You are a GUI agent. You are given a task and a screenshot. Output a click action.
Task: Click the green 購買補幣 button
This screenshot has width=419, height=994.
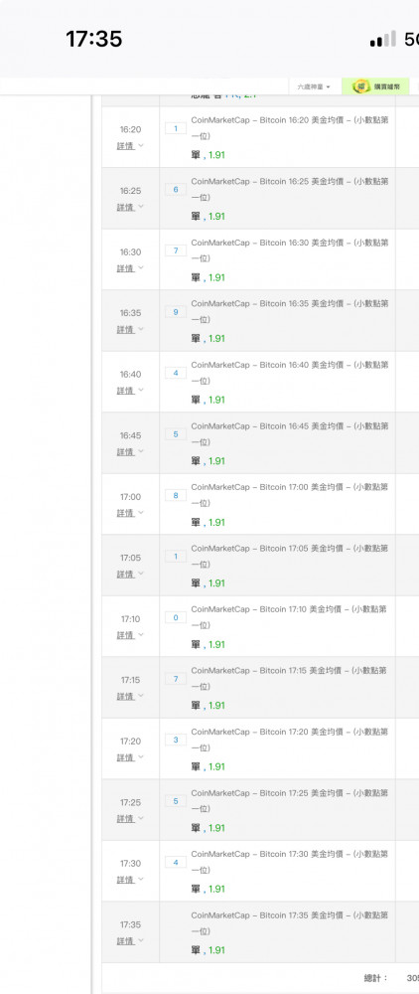tap(375, 86)
